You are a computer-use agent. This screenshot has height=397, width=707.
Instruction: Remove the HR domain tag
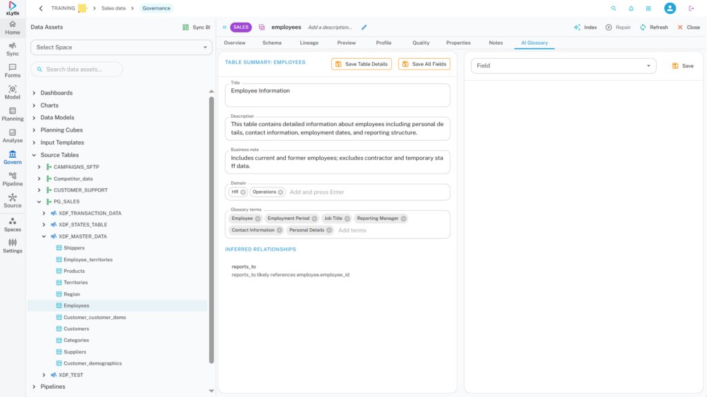[243, 192]
